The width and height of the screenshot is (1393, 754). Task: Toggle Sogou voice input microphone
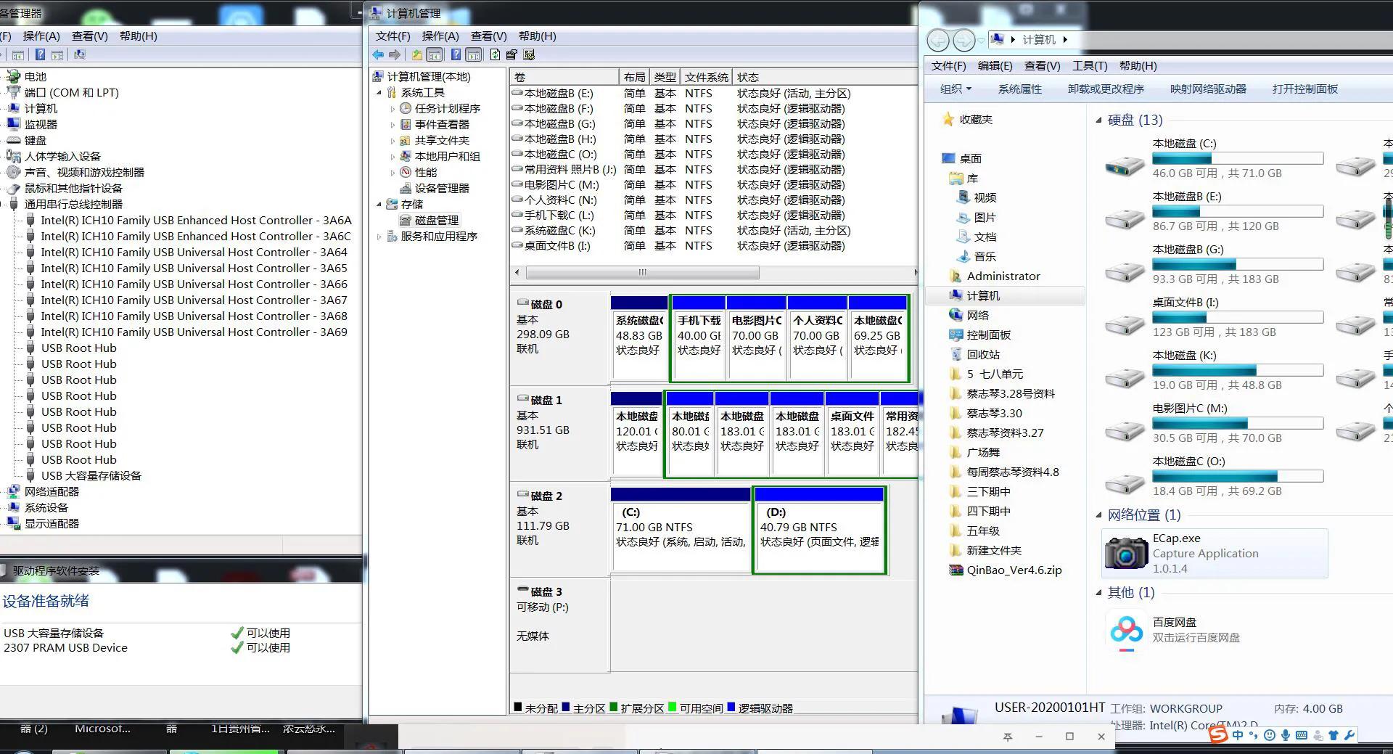pyautogui.click(x=1286, y=735)
